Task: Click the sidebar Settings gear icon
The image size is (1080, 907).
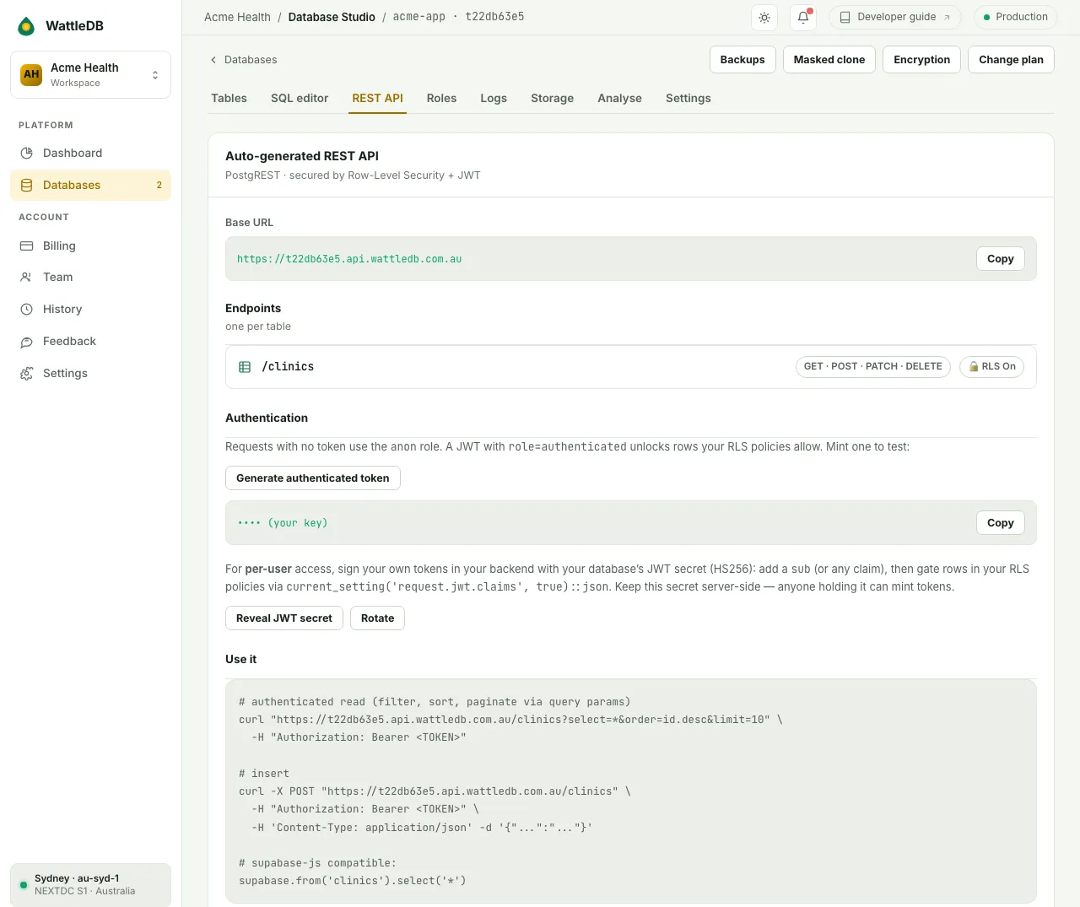Action: (x=27, y=373)
